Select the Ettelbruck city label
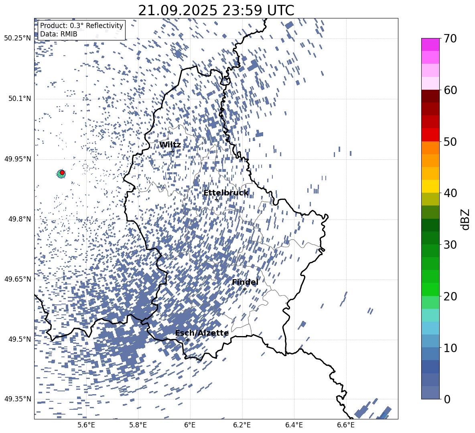Viewport: 475px width, 433px height. pyautogui.click(x=226, y=193)
